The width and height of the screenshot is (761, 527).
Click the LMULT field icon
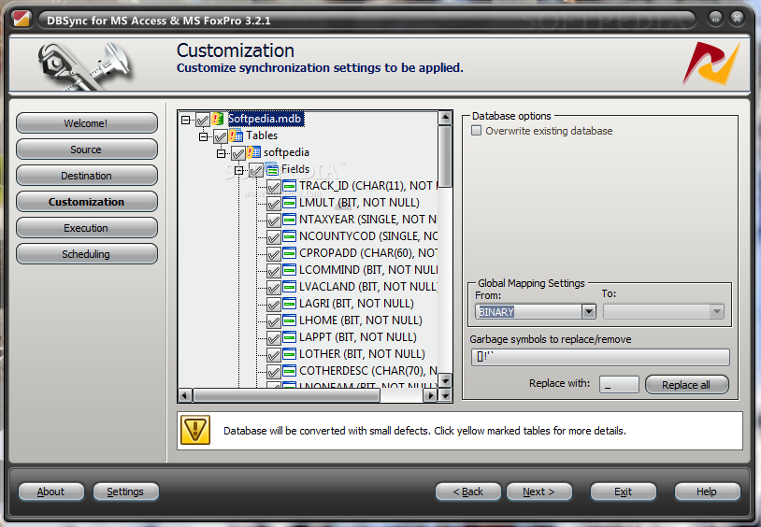289,203
